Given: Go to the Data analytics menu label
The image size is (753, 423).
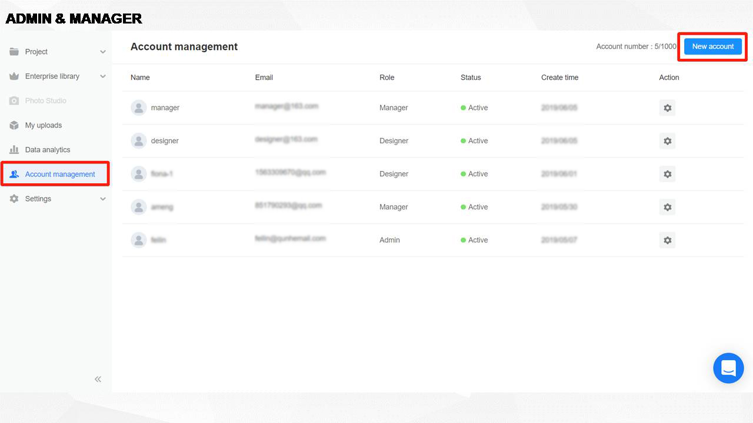Looking at the screenshot, I should point(48,150).
